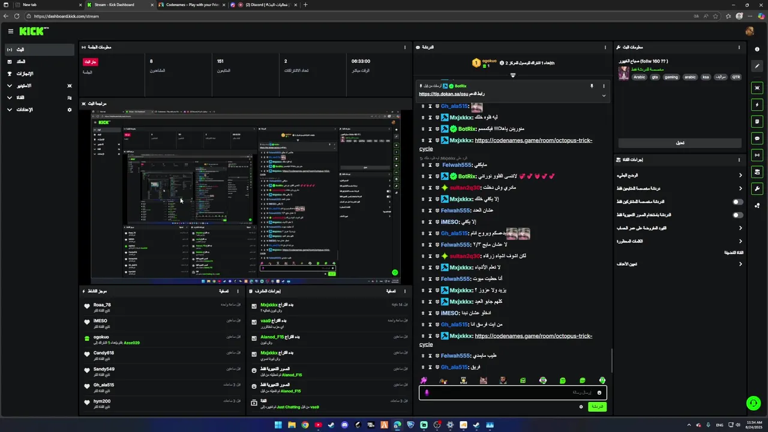Click the Edge refresh button
This screenshot has height=432, width=768.
(16, 16)
